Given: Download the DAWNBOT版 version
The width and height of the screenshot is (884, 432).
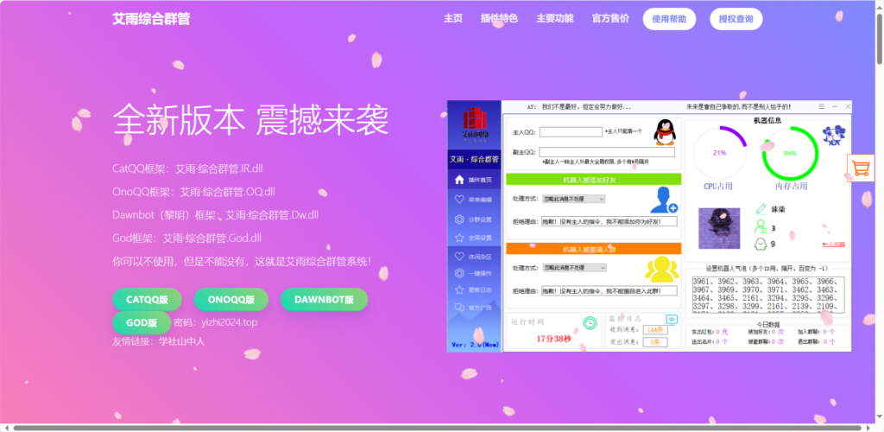Looking at the screenshot, I should pyautogui.click(x=325, y=300).
